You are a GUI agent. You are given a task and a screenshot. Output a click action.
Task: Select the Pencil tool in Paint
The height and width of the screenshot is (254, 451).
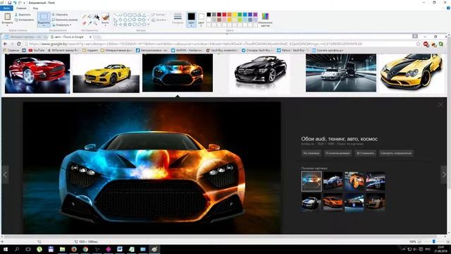click(x=85, y=17)
